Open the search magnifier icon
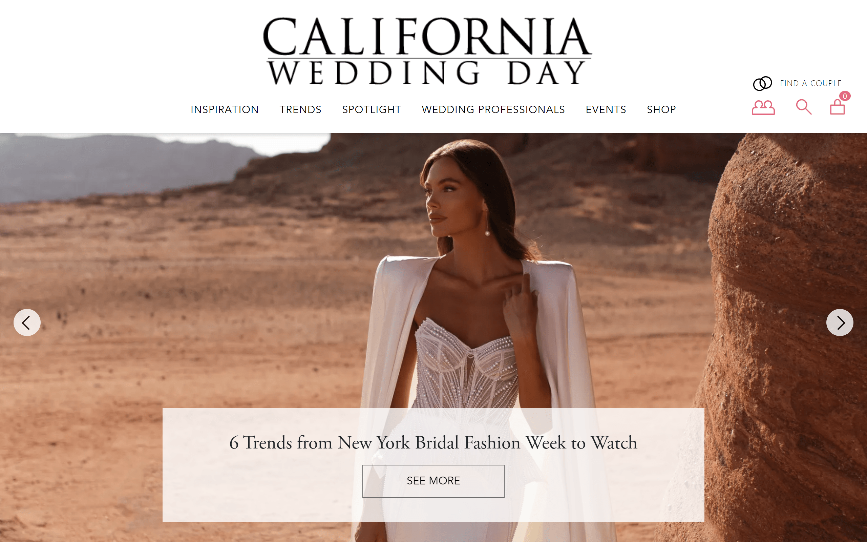This screenshot has height=542, width=867. click(804, 107)
